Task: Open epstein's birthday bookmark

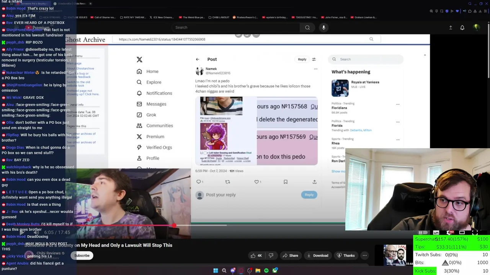Action: (274, 17)
